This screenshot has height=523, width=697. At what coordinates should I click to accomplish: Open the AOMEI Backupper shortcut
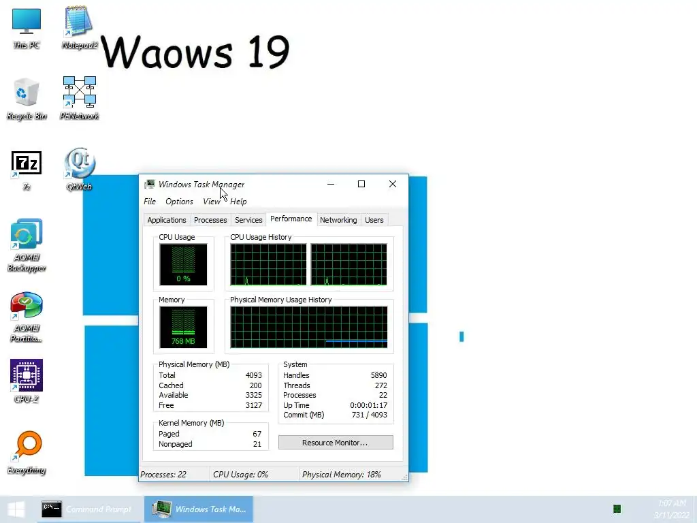27,245
